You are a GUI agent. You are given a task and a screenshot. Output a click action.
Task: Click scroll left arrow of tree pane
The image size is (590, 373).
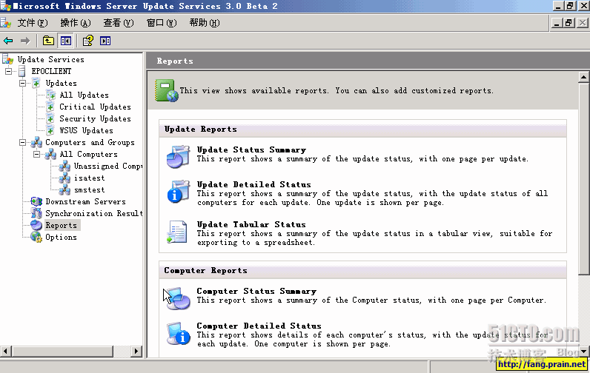coord(6,352)
